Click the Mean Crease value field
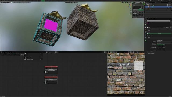Image resolution: width=172 pixels, height=97 pixels. click(x=138, y=16)
